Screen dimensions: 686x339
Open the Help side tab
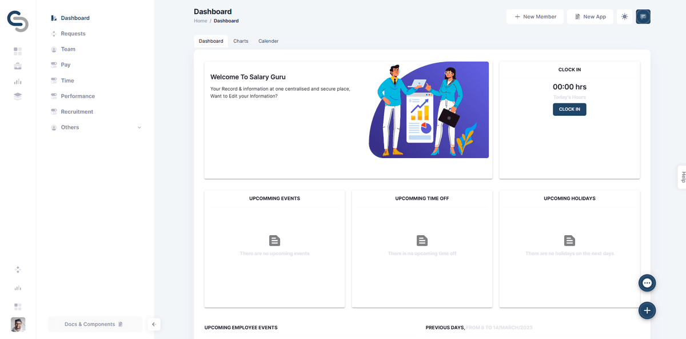point(682,177)
